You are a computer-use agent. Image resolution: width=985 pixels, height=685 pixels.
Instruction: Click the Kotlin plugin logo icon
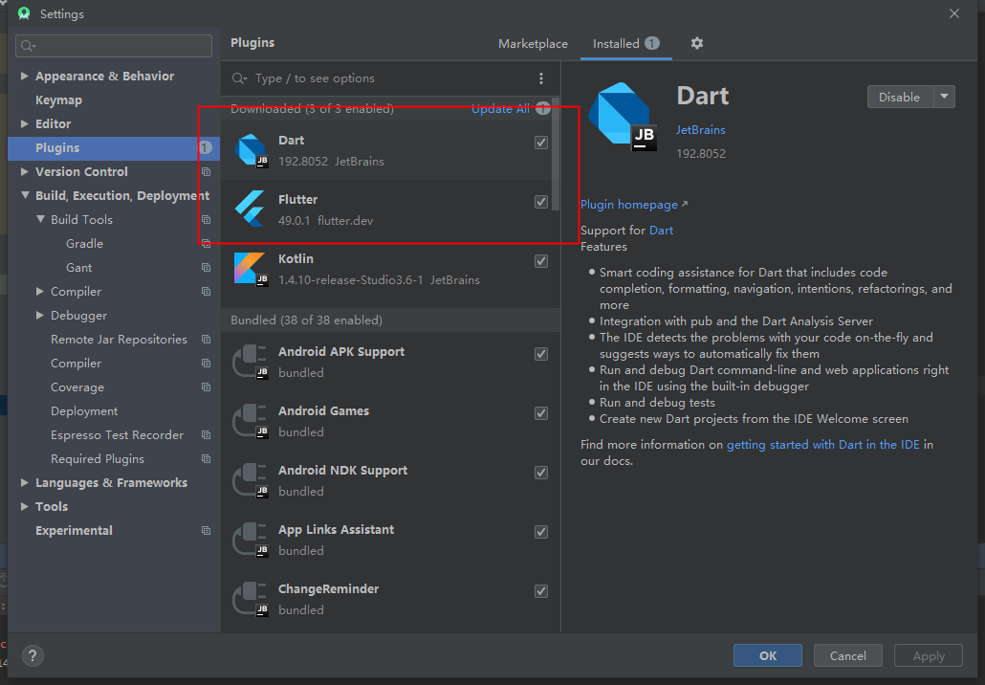coord(251,268)
